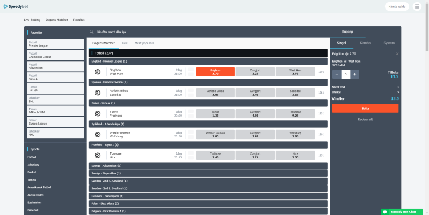
Task: Decrease the stake with minus button
Action: click(x=337, y=74)
